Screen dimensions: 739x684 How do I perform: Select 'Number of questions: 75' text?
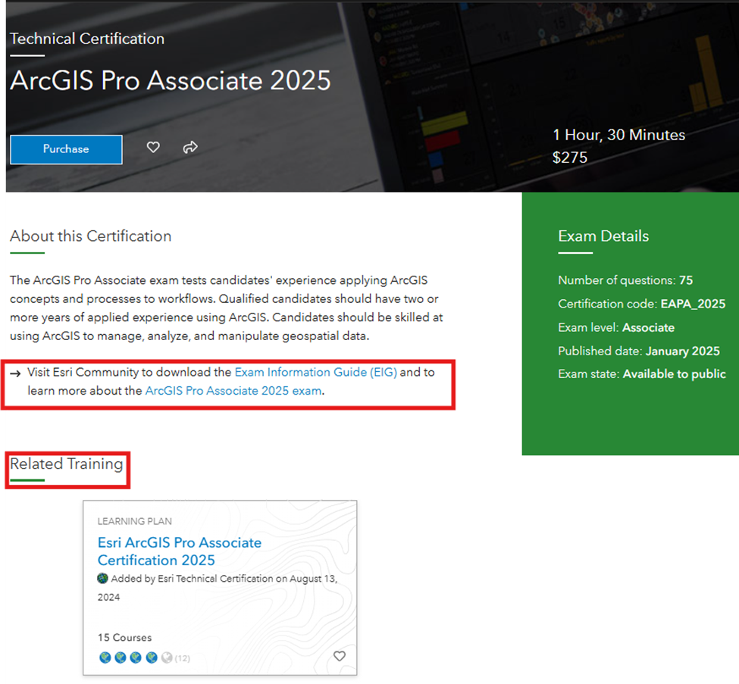[625, 280]
